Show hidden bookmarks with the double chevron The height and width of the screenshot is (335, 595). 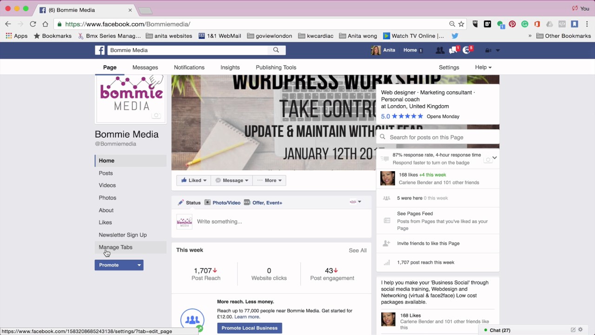coord(530,36)
